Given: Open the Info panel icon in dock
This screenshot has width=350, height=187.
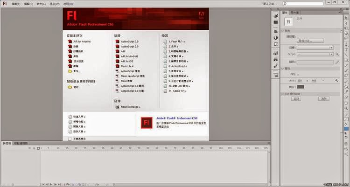Looking at the screenshot, I should click(x=276, y=38).
